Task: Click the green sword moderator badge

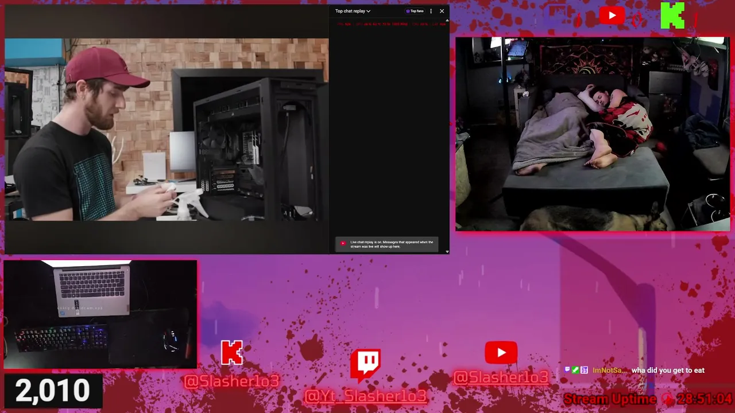Action: (575, 371)
